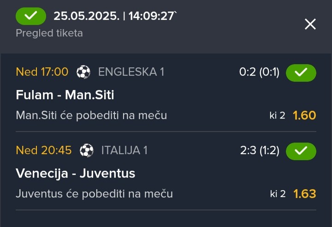Click the soccer ball icon beside ITALIJA 1

tap(87, 150)
